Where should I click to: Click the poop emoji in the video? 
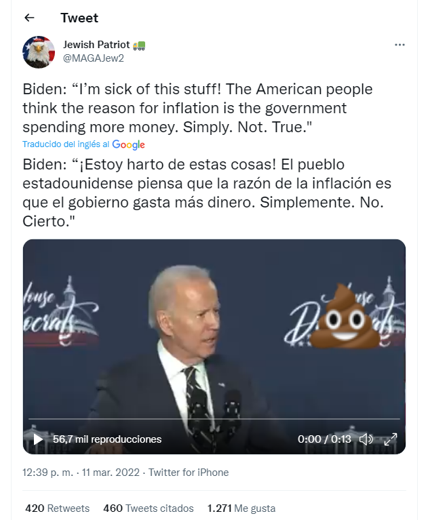(x=345, y=316)
